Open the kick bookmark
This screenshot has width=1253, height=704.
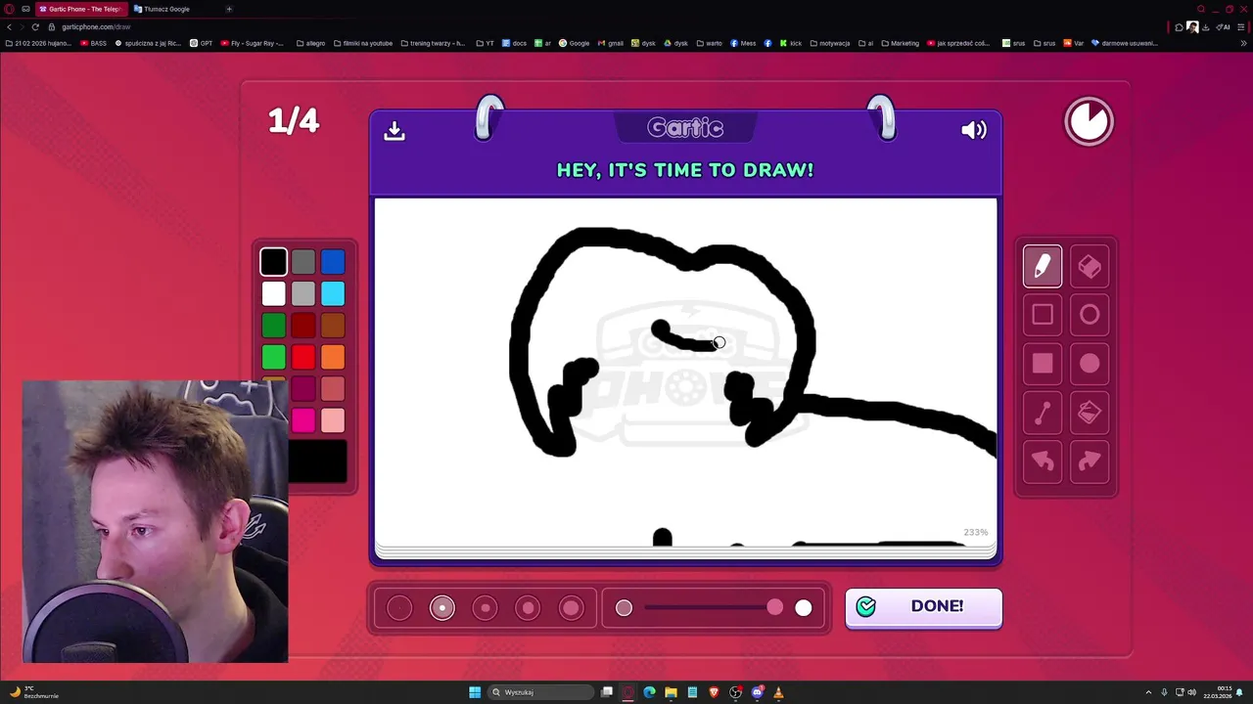790,43
